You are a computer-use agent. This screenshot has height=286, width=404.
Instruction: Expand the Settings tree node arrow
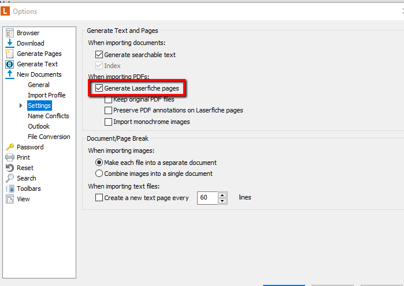tap(21, 106)
